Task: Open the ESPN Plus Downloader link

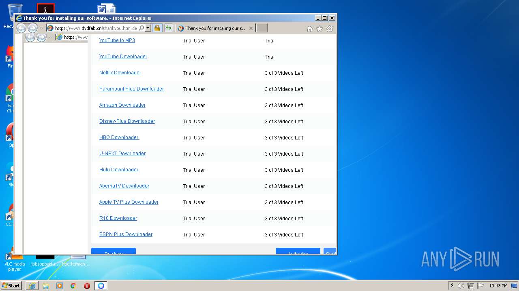Action: point(126,234)
